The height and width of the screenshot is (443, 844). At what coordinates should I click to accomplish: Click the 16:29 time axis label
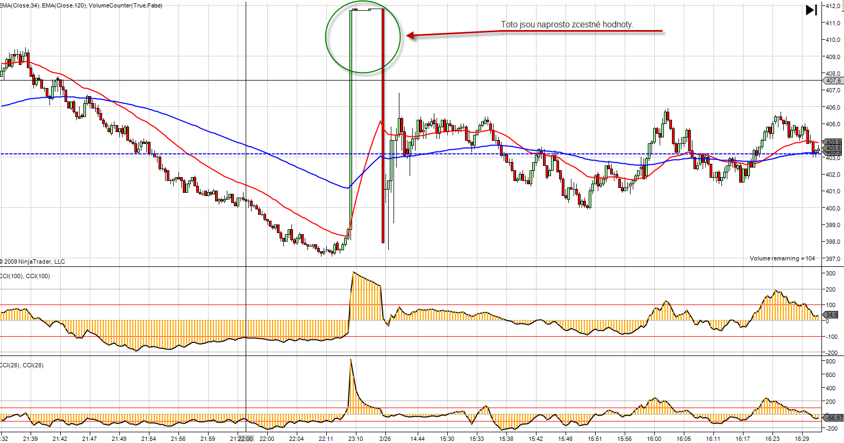(802, 439)
